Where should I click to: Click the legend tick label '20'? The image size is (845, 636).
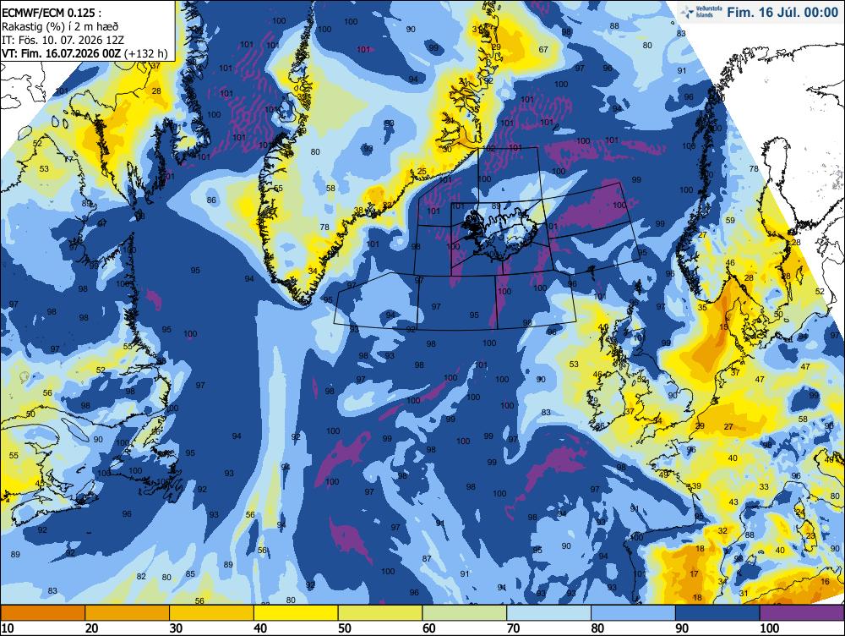tap(91, 628)
